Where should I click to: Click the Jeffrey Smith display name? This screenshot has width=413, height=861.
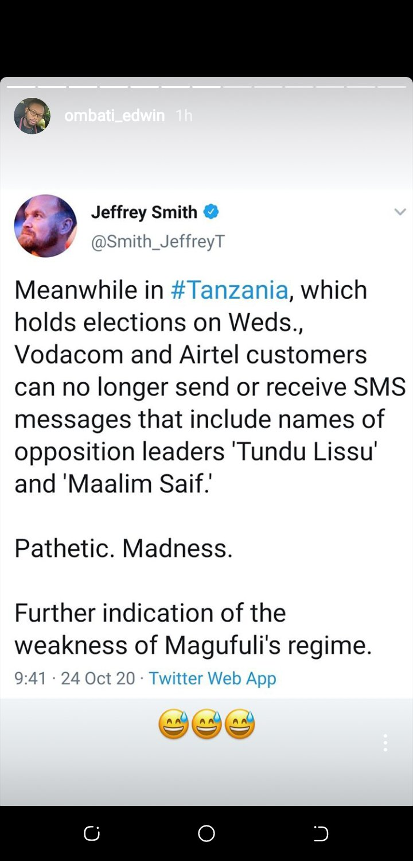[144, 212]
